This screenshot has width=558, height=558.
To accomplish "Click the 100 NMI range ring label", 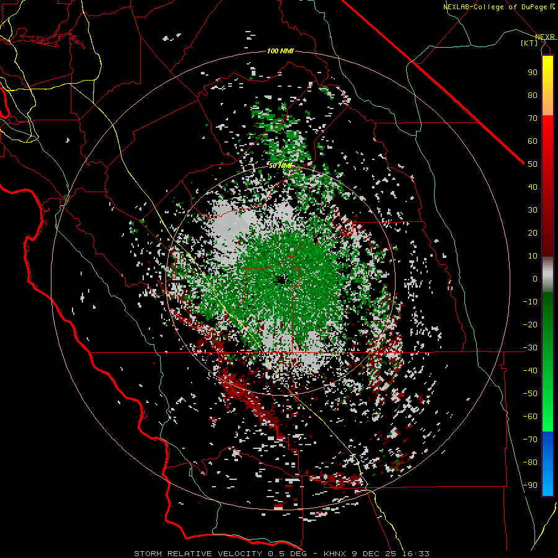I will (x=280, y=51).
